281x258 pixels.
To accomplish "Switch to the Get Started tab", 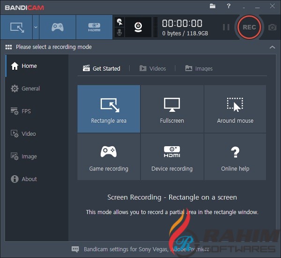I will click(x=102, y=68).
